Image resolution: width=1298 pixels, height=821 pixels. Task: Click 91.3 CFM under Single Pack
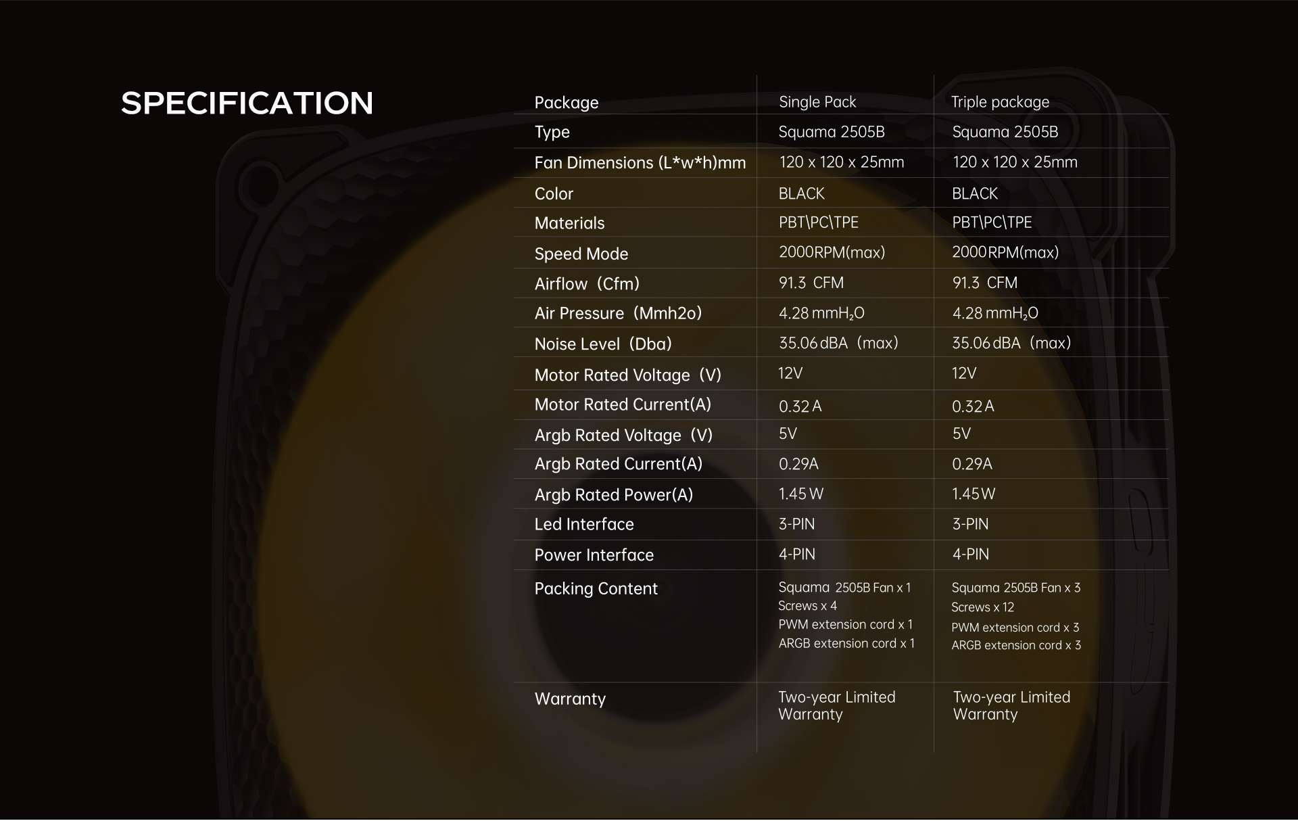811,283
